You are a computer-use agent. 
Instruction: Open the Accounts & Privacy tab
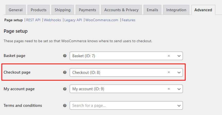[121, 10]
